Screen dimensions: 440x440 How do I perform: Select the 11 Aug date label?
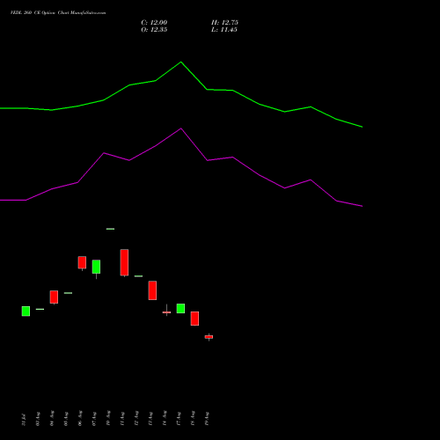(122, 419)
